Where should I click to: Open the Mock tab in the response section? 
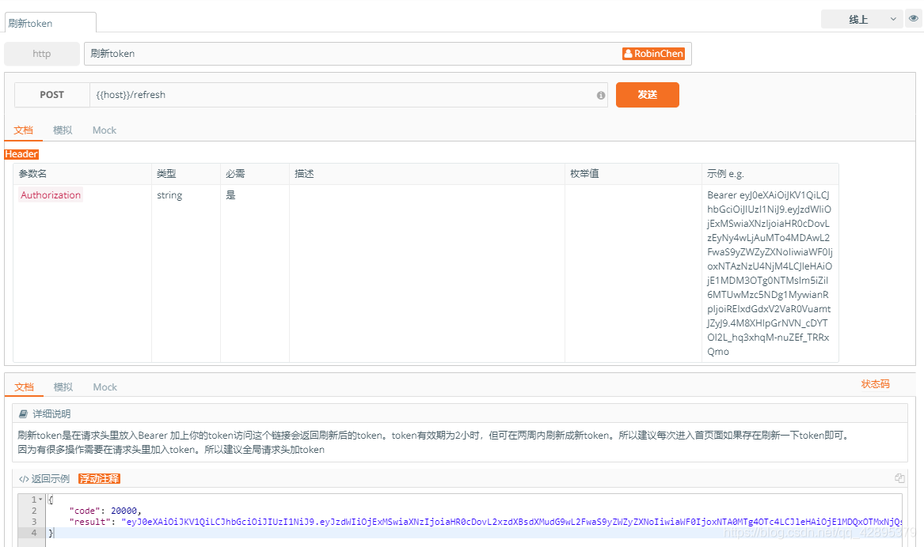(x=105, y=387)
